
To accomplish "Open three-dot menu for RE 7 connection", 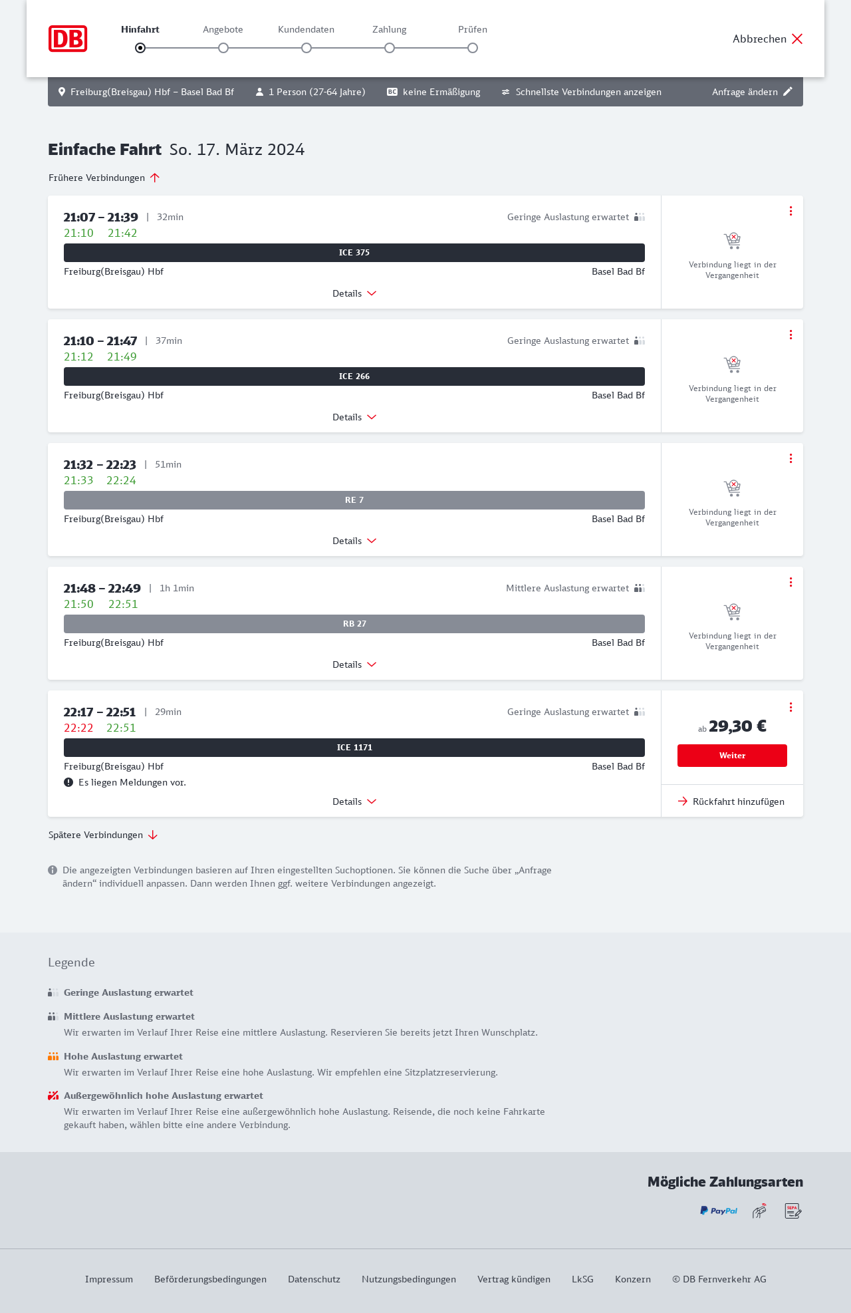I will coord(790,458).
